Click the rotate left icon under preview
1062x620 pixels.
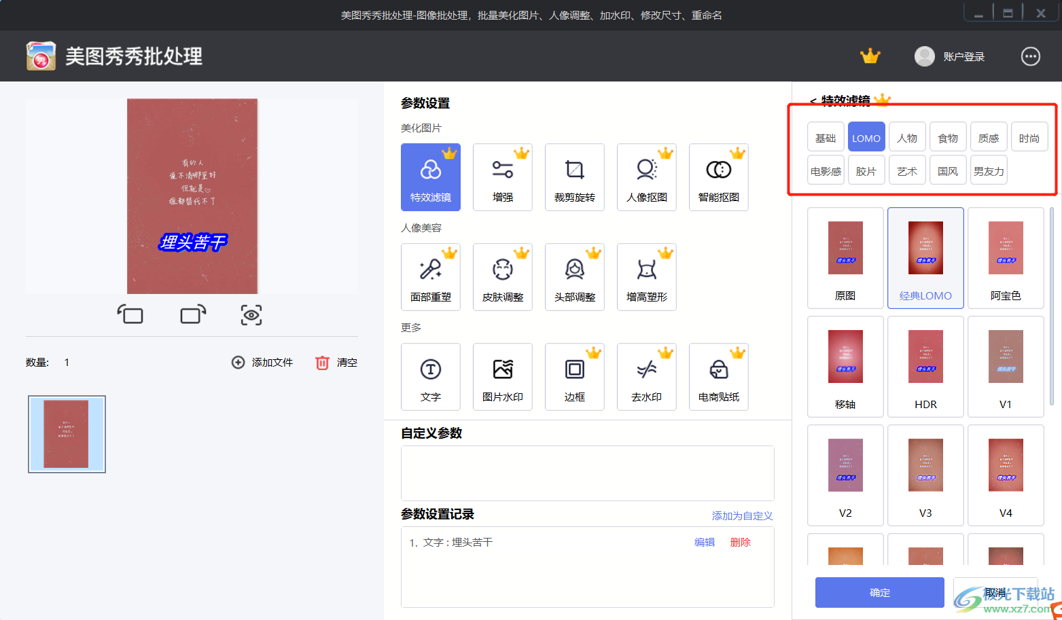coord(130,314)
